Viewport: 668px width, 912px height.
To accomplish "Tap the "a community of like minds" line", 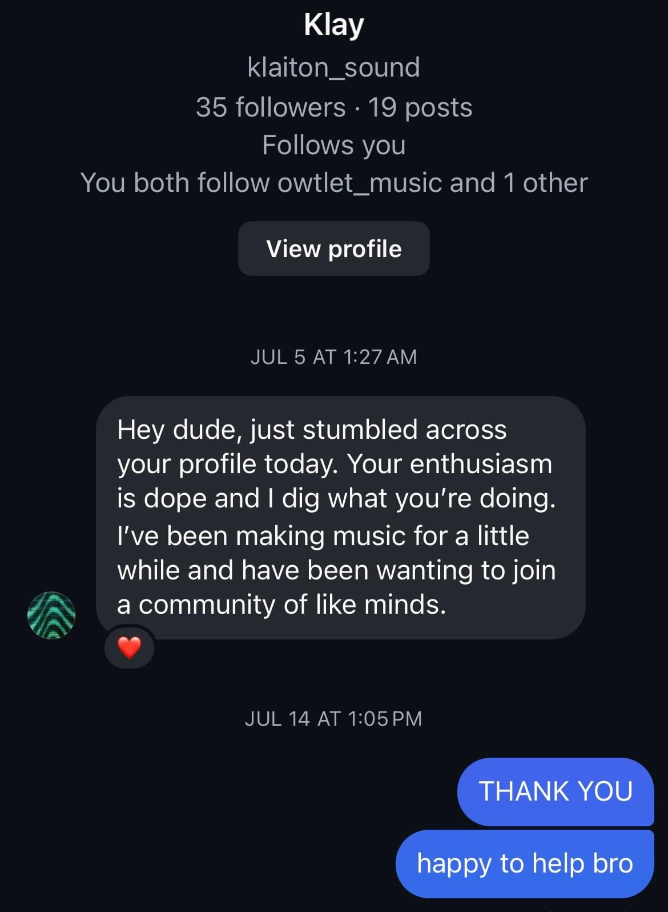I will [281, 605].
